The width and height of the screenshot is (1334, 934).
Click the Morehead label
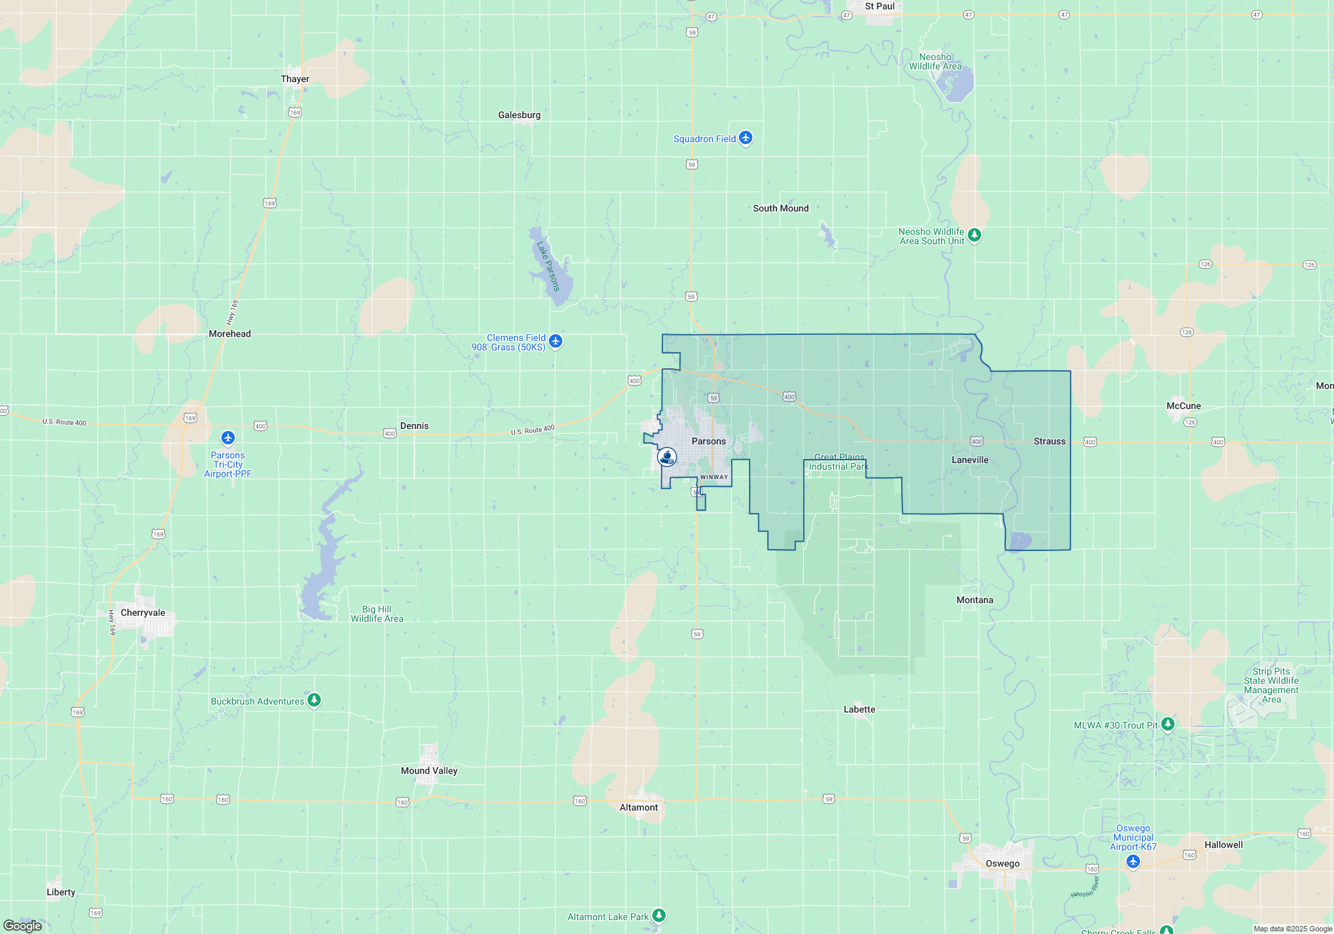(229, 334)
